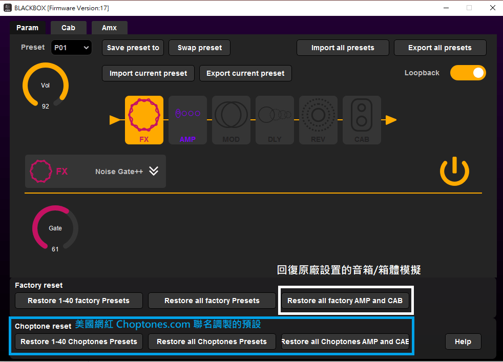The image size is (503, 362).
Task: Select the FX block in signal chain
Action: [144, 120]
